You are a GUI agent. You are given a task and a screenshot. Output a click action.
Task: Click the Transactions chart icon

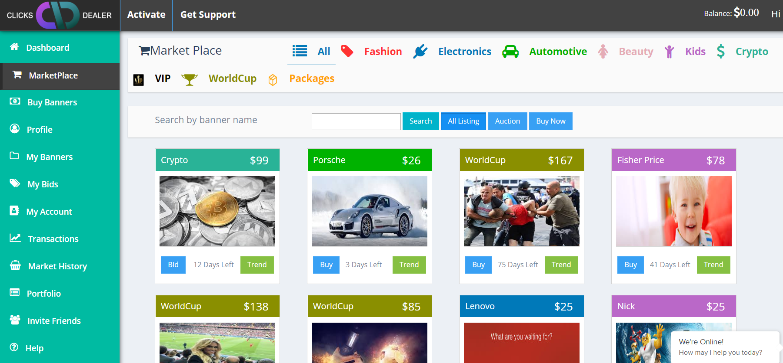tap(15, 238)
